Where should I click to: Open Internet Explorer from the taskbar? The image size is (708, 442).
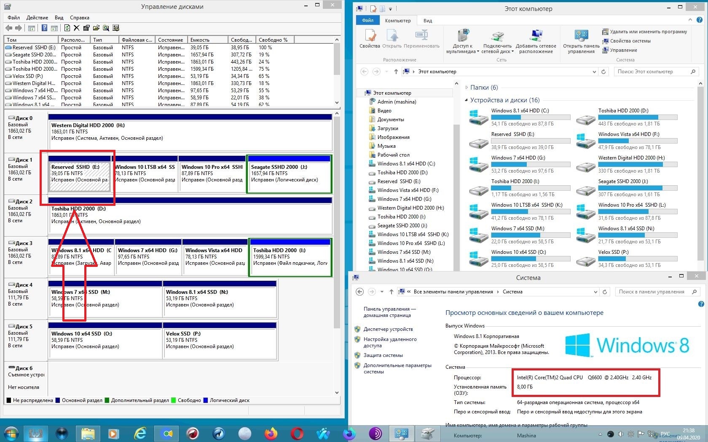coord(140,433)
